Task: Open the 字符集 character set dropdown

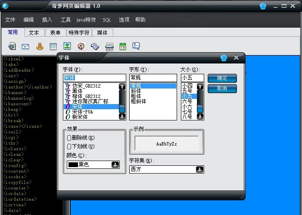Action: 200,169
